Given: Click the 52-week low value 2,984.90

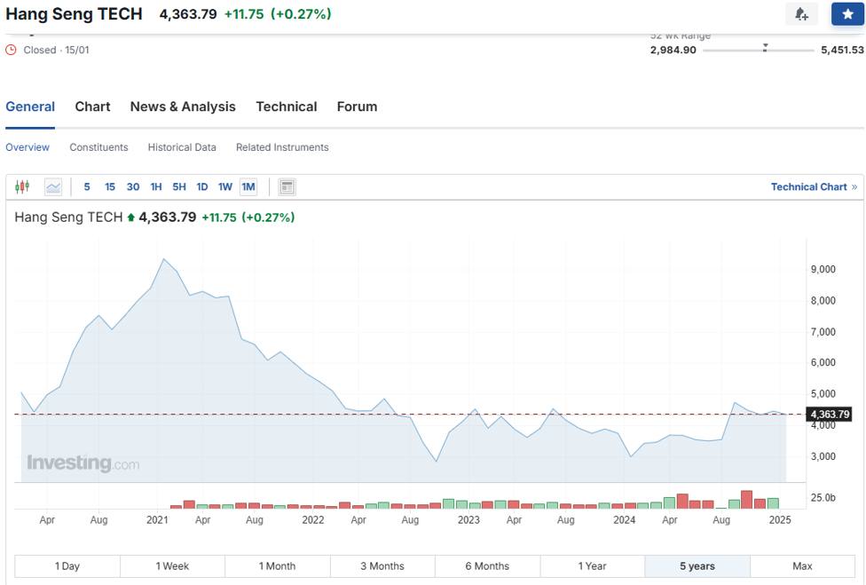Looking at the screenshot, I should tap(673, 50).
